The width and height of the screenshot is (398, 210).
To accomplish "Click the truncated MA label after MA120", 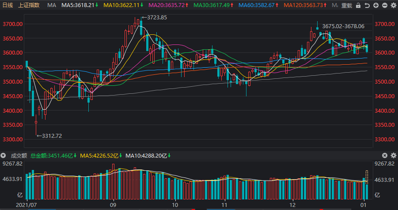I will 335,5.
